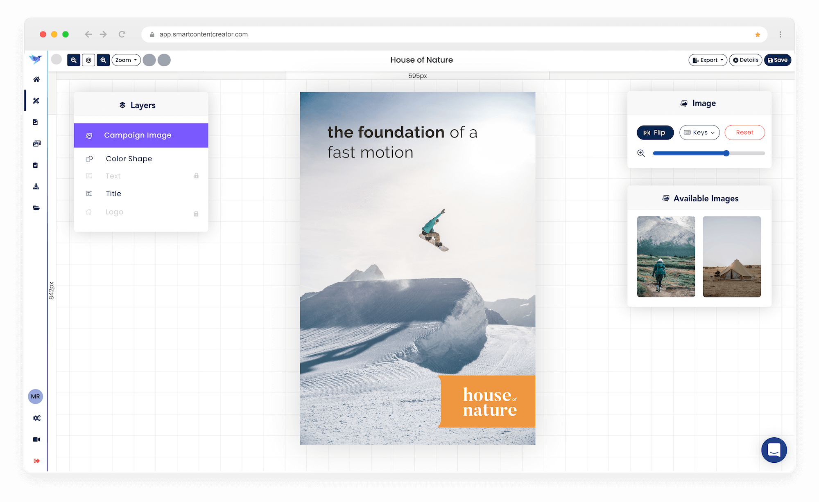Open the chat support bubble
Viewport: 819px width, 502px height.
click(774, 450)
